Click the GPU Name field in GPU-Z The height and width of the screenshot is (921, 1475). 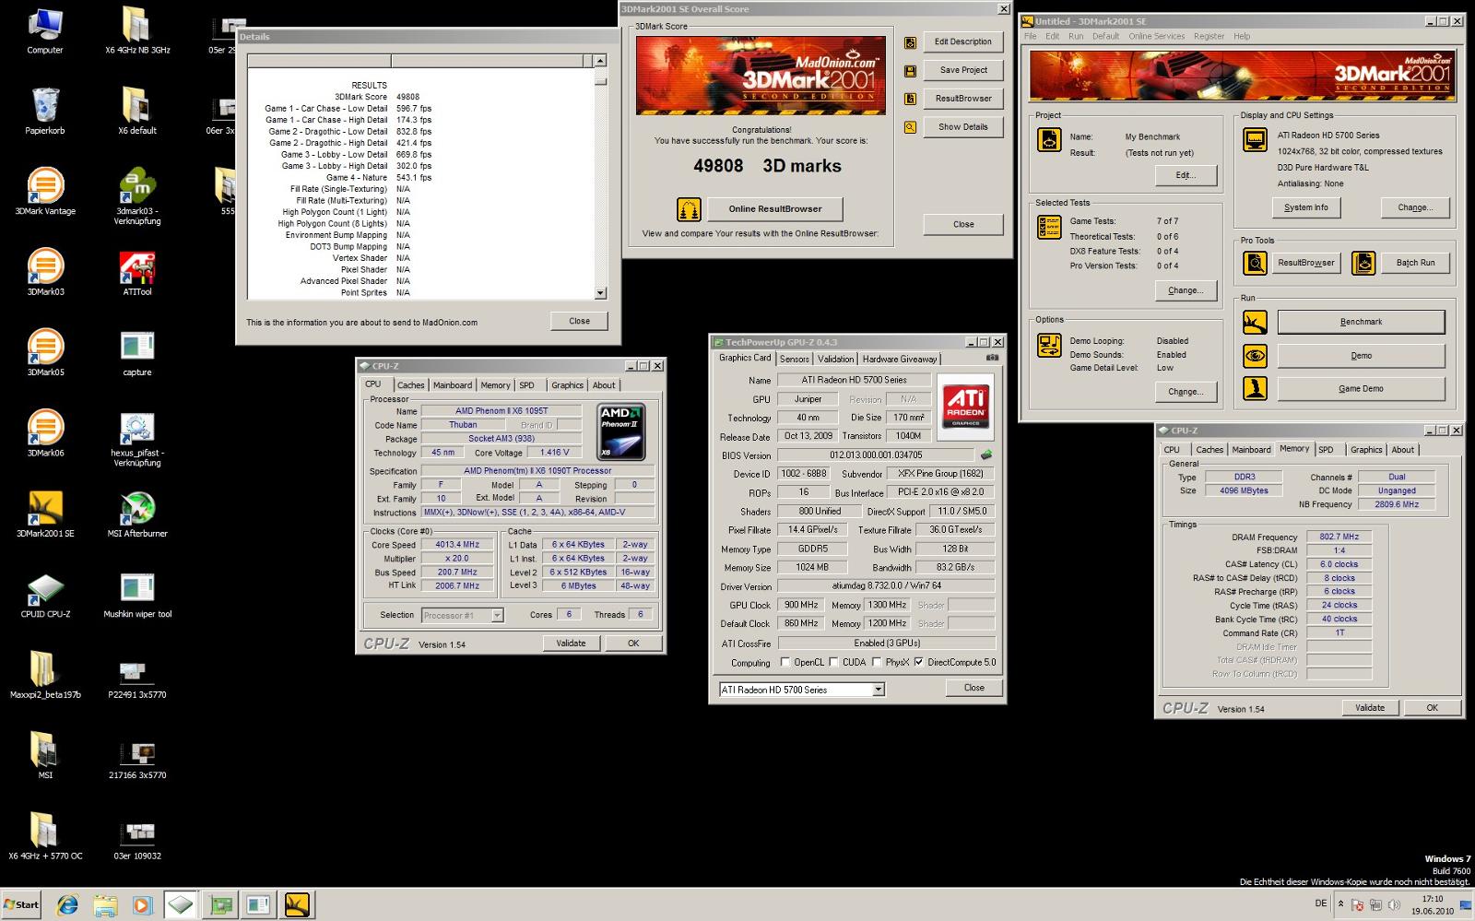pos(854,380)
